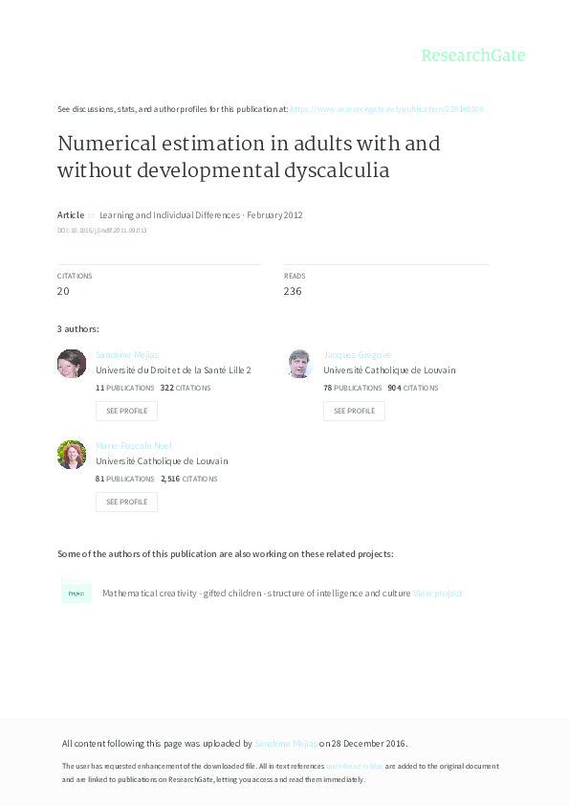Click the reads count 236
The image size is (569, 806).
tap(293, 291)
